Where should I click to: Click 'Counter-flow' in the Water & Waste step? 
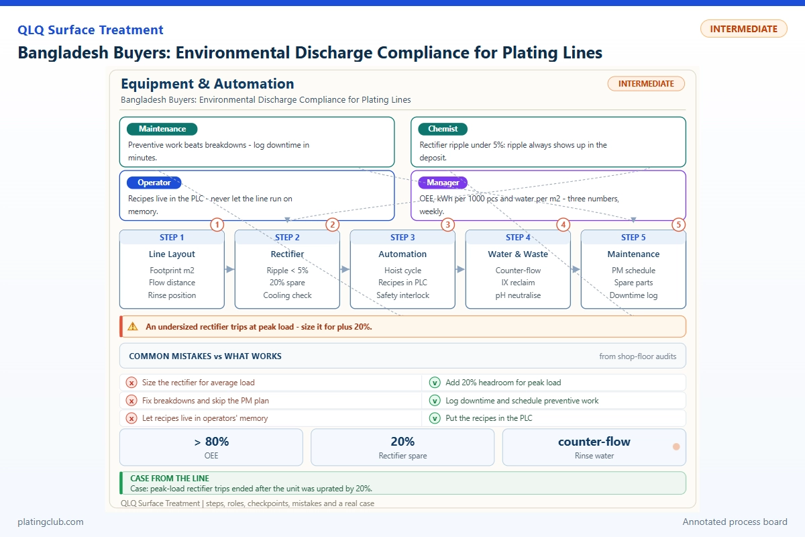pos(518,271)
